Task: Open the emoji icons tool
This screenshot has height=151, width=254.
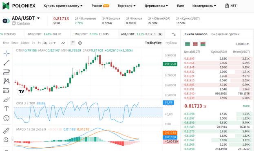Action: click(7, 118)
